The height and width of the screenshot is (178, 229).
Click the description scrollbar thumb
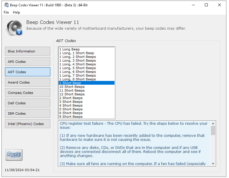pos(213,130)
